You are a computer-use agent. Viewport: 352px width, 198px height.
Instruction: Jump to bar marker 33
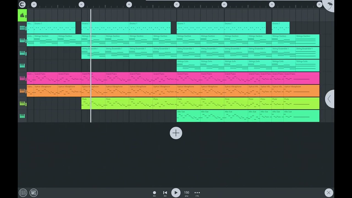click(34, 4)
